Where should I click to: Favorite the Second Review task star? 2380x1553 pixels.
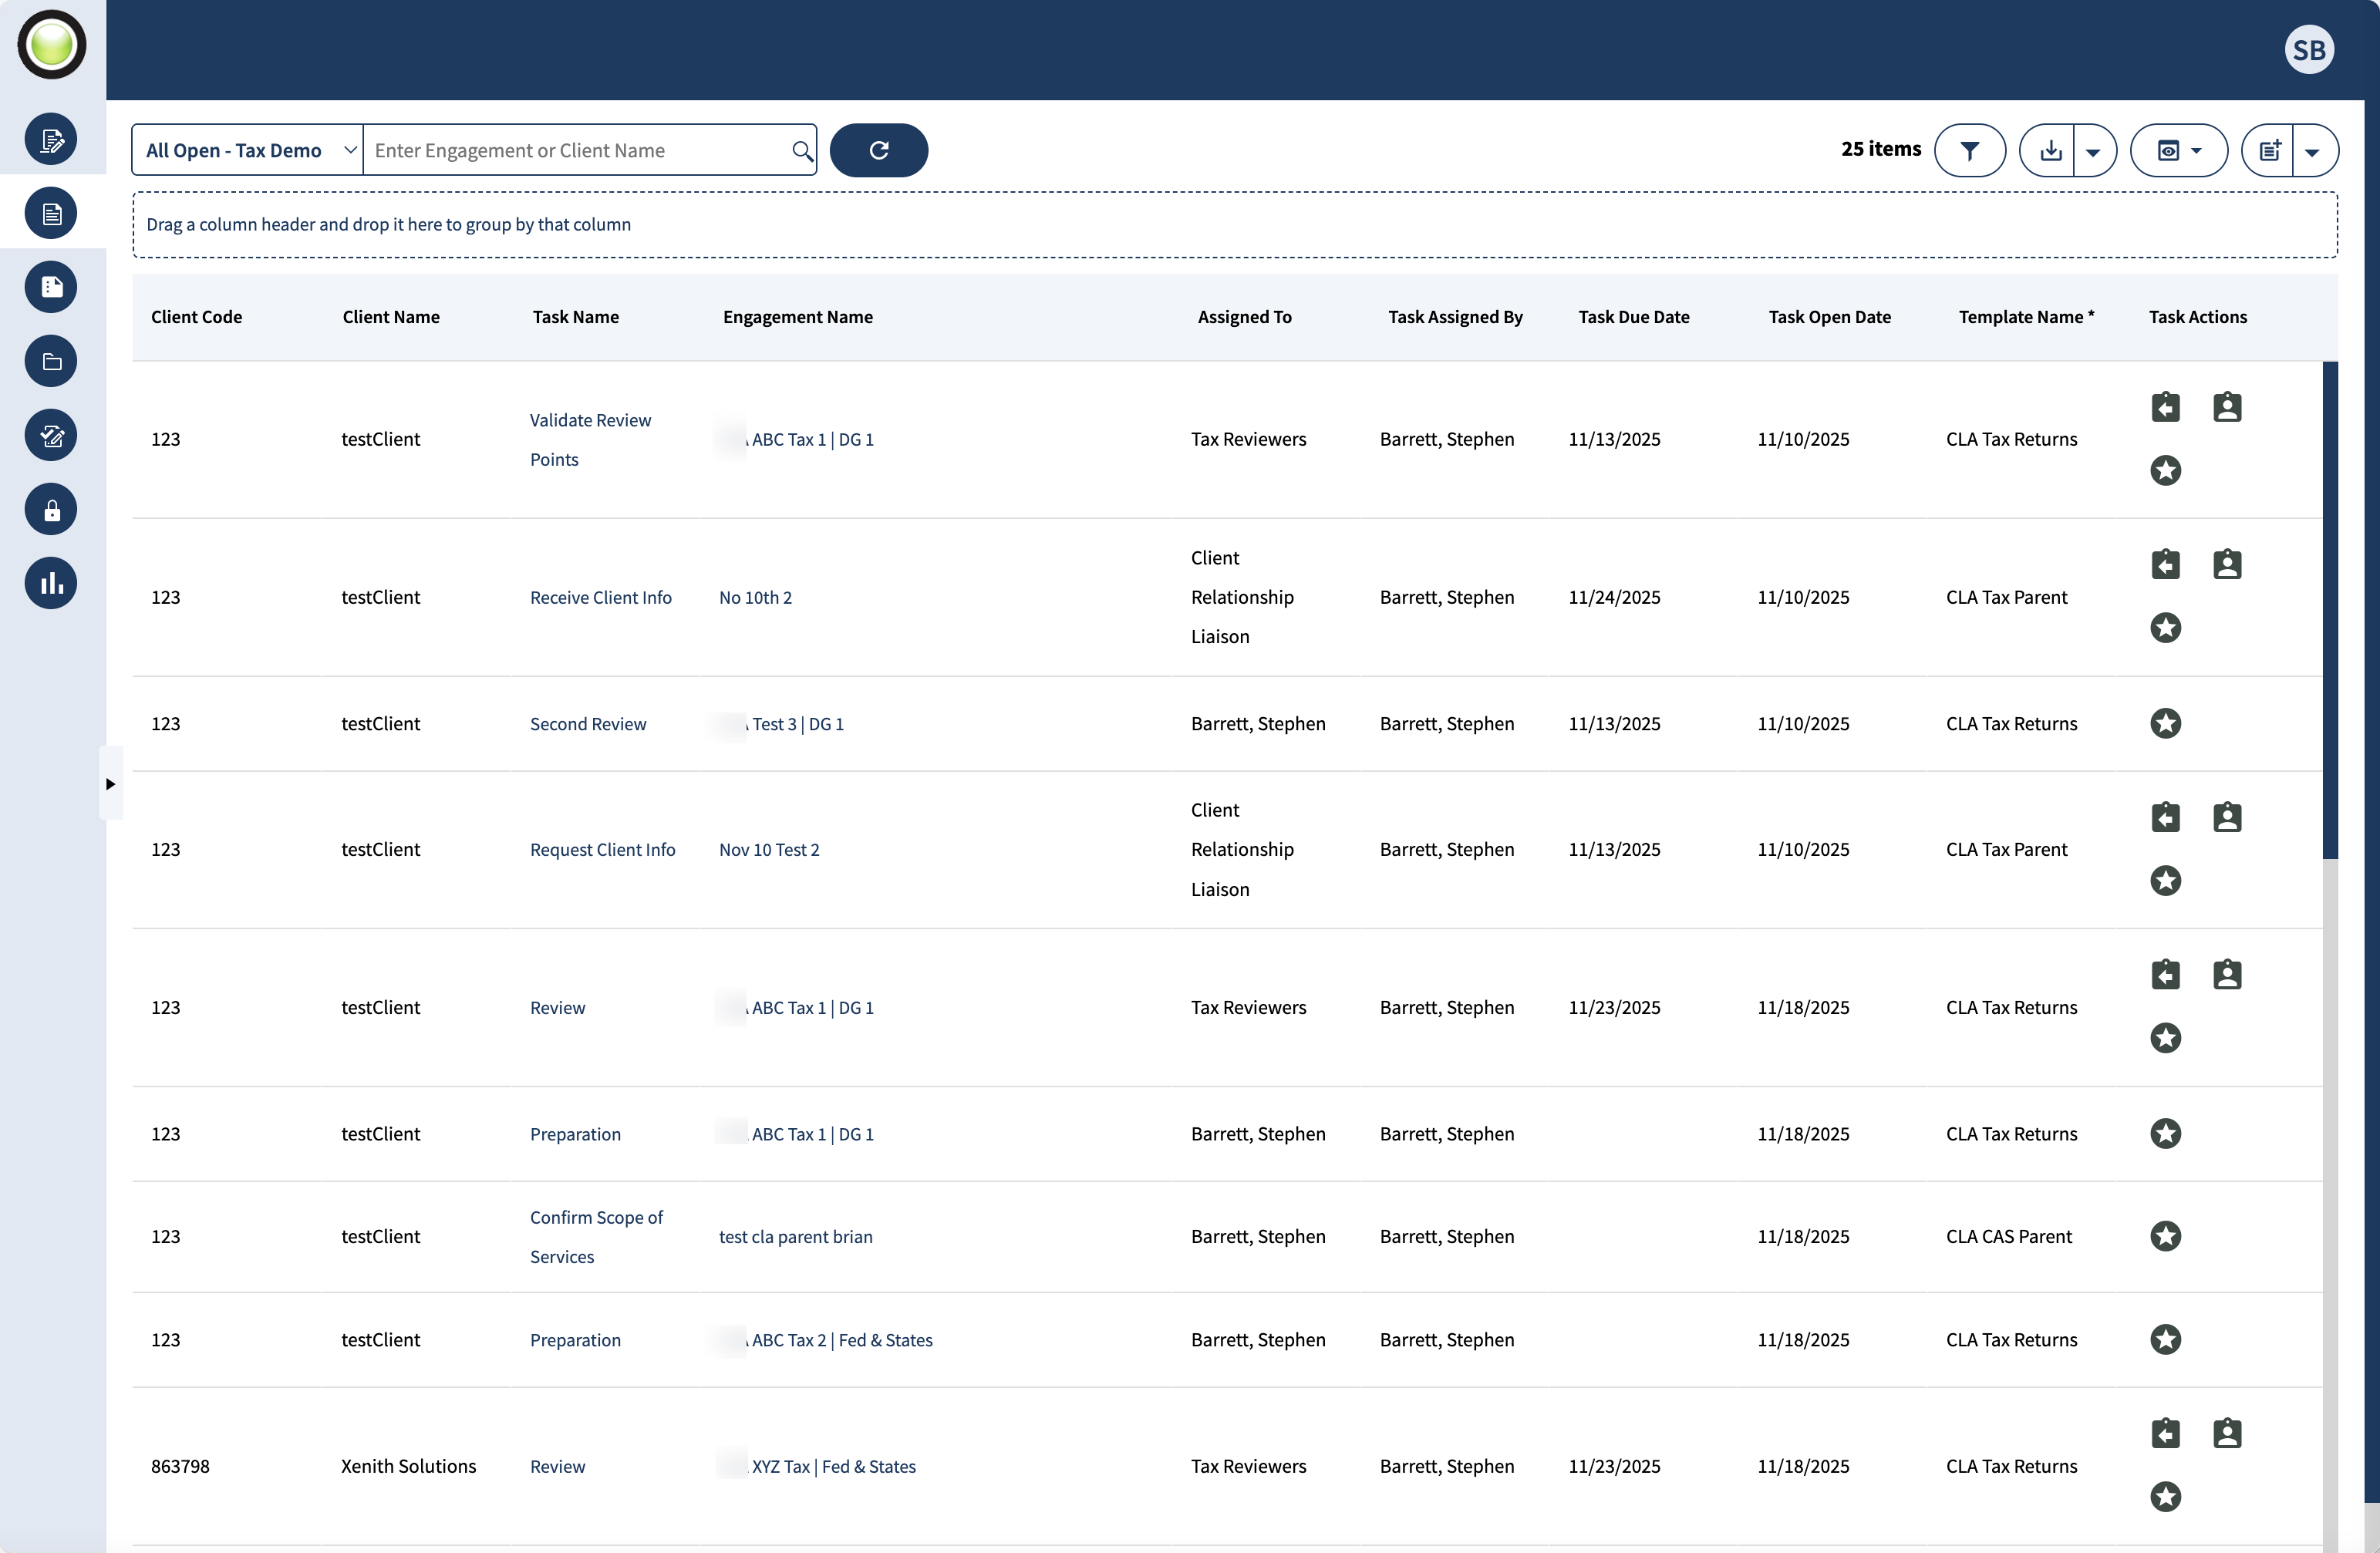2165,723
